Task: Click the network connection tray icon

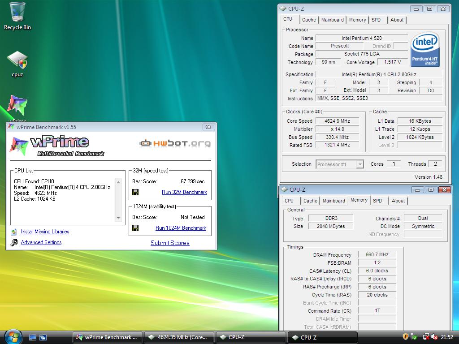Action: [426, 337]
